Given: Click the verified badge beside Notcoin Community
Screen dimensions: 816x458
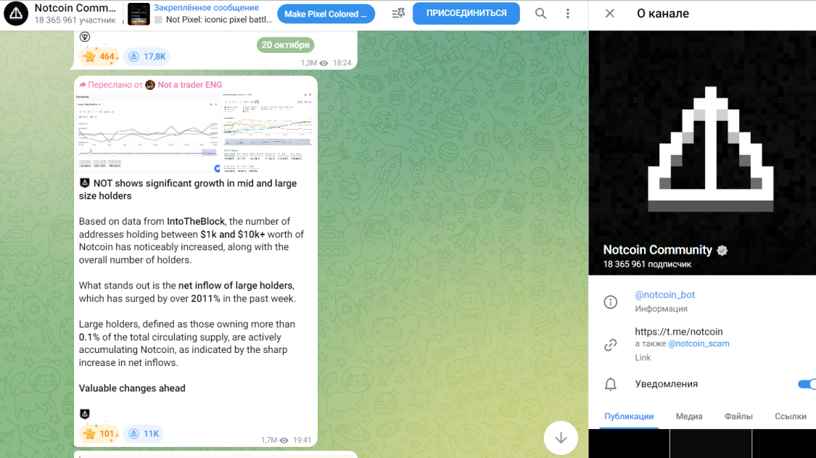Looking at the screenshot, I should (x=722, y=250).
